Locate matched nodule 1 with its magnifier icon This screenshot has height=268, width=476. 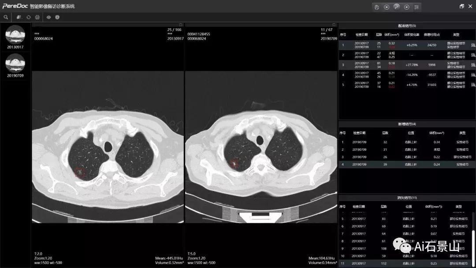click(x=473, y=45)
